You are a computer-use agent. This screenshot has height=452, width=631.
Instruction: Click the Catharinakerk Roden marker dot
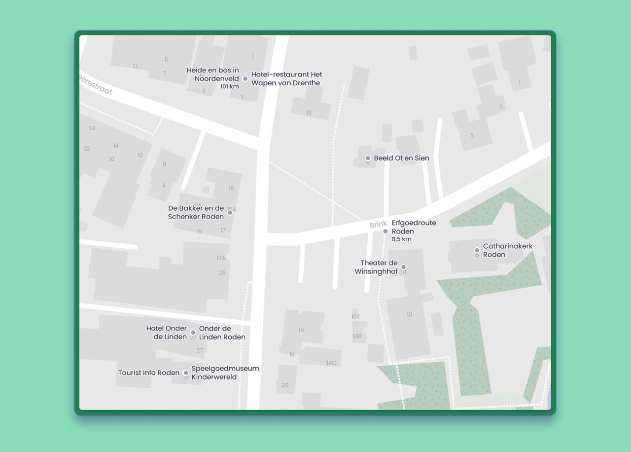[x=477, y=251]
